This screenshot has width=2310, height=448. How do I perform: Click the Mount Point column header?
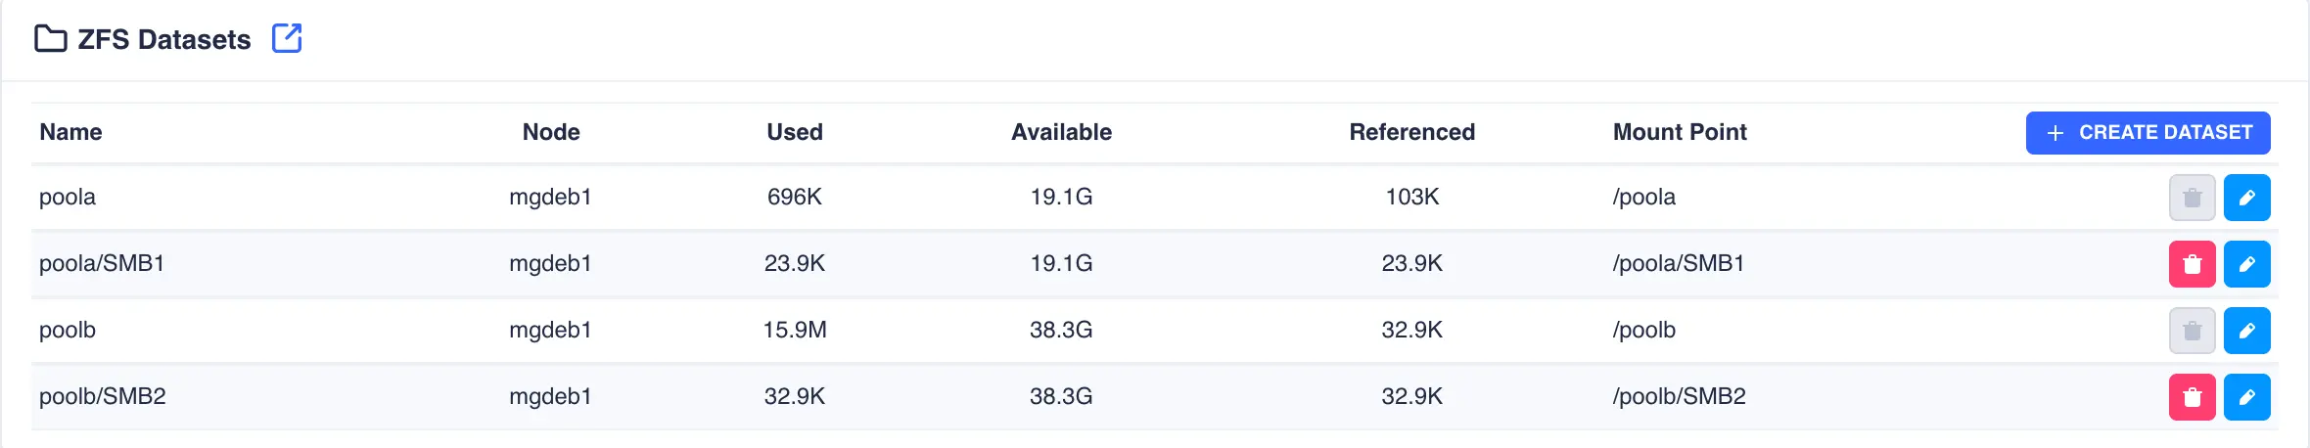1679,132
